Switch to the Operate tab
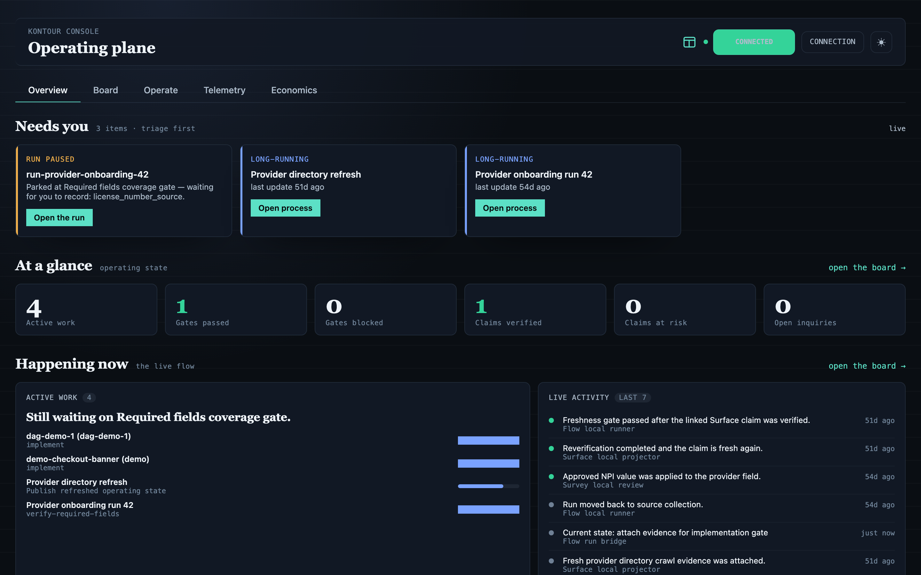The width and height of the screenshot is (921, 575). [x=161, y=90]
